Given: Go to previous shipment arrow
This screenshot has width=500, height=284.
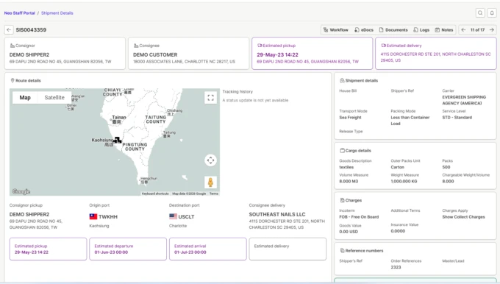Looking at the screenshot, I should click(463, 29).
